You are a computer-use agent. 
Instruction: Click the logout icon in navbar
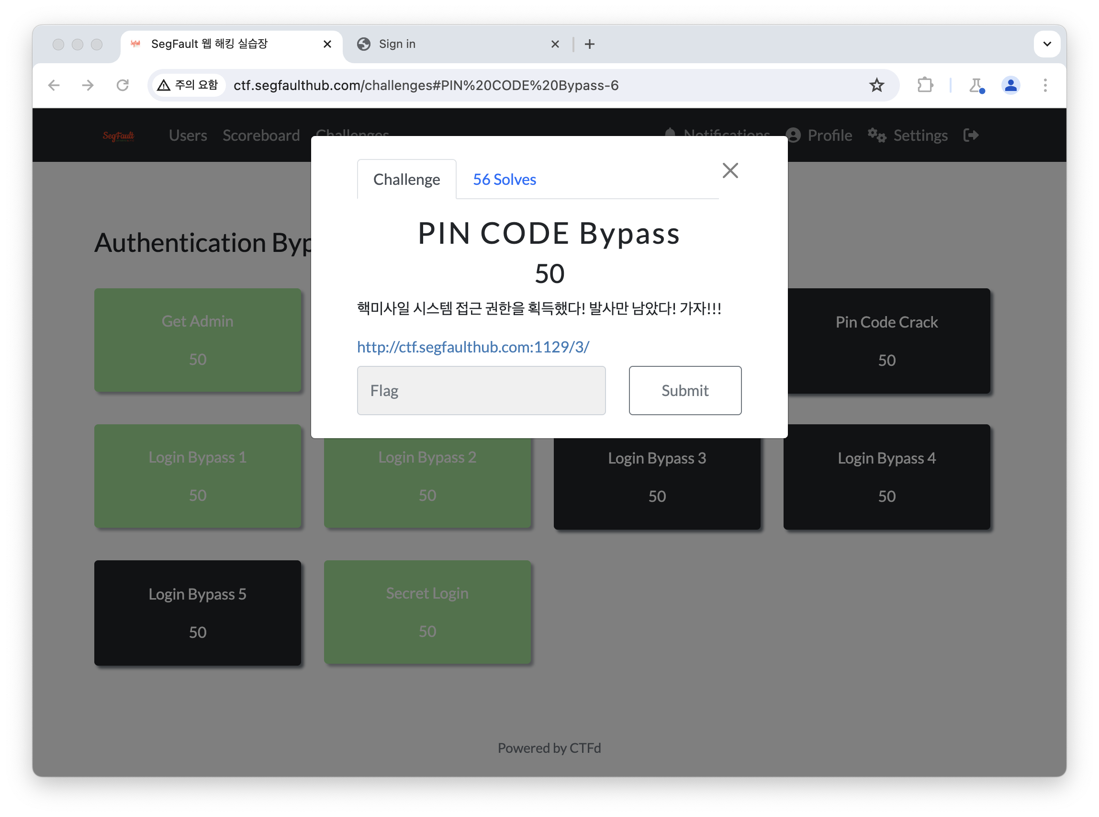click(x=970, y=135)
